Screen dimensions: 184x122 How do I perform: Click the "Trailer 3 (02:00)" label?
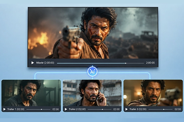click(138, 109)
